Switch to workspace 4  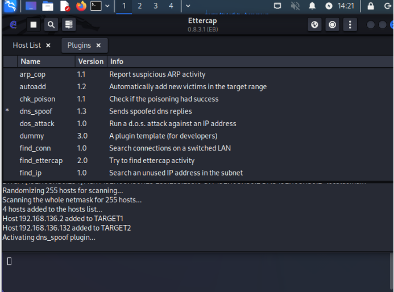pyautogui.click(x=171, y=6)
